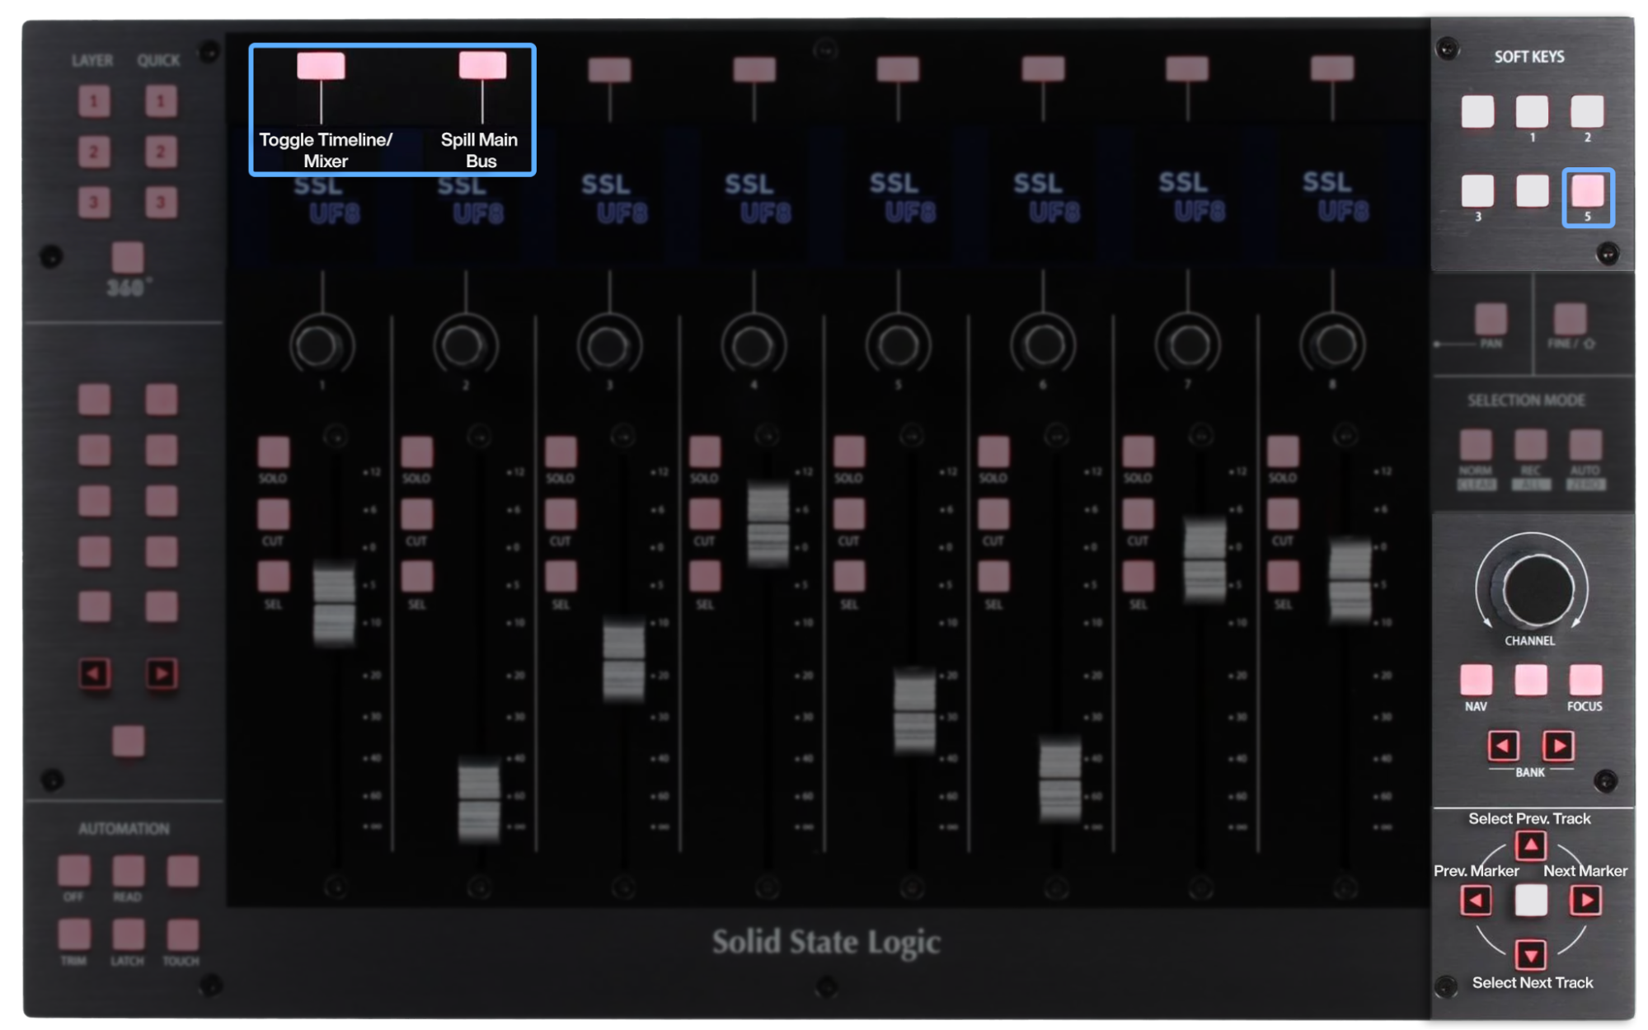Activate the FOCUS button
Screen dimensions: 1648x1030
(x=1585, y=680)
